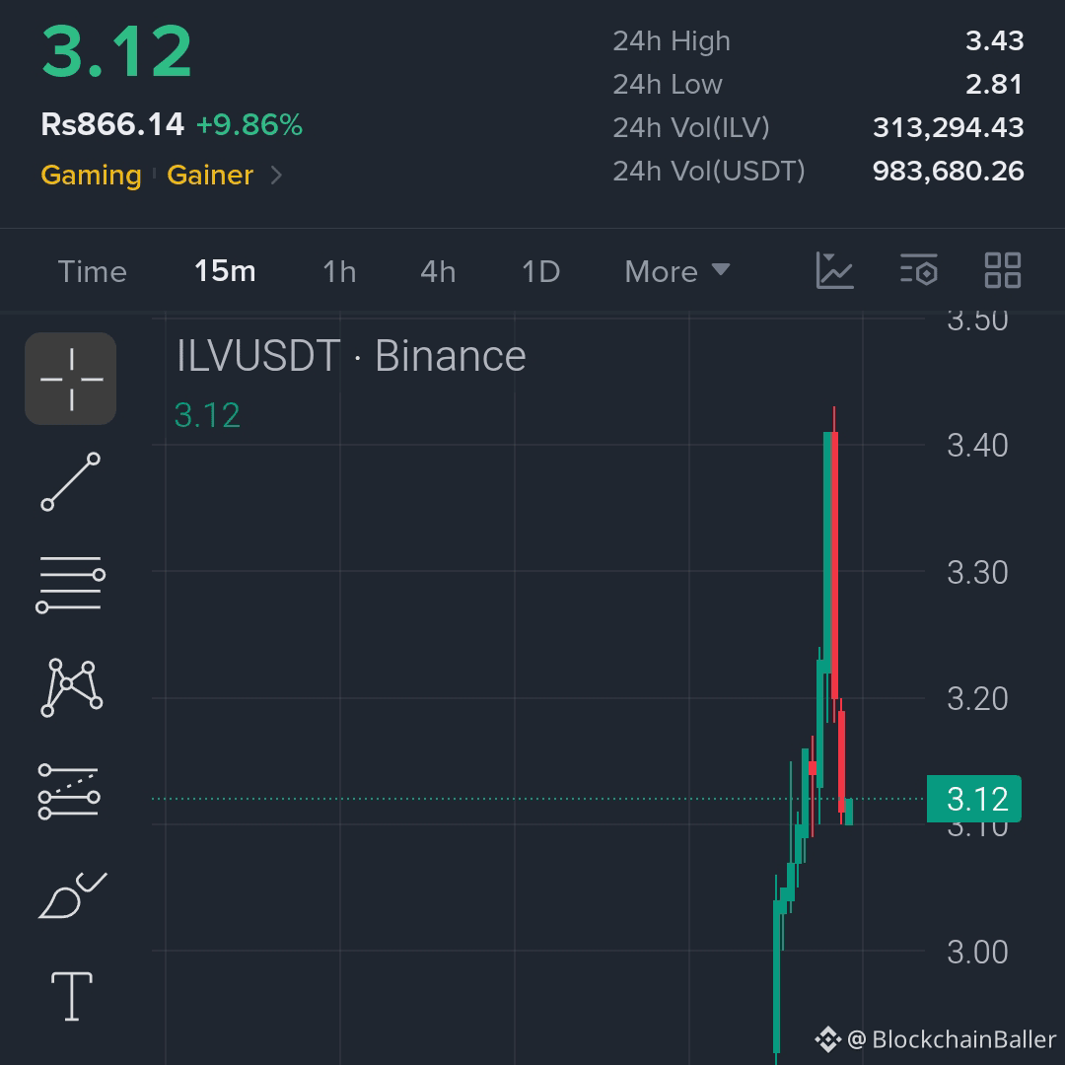Click the Rs866.14 converted price
Screen dimensions: 1065x1065
112,124
